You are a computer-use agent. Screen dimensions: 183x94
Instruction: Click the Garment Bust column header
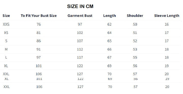(x=80, y=16)
